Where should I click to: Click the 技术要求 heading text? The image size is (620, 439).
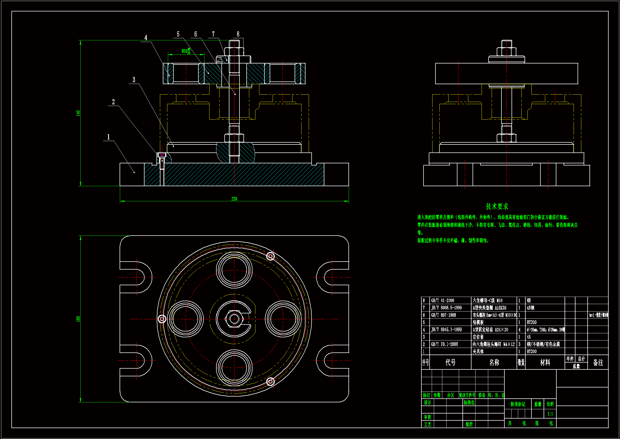click(497, 206)
